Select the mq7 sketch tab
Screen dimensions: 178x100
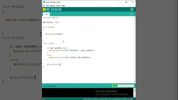[46, 14]
